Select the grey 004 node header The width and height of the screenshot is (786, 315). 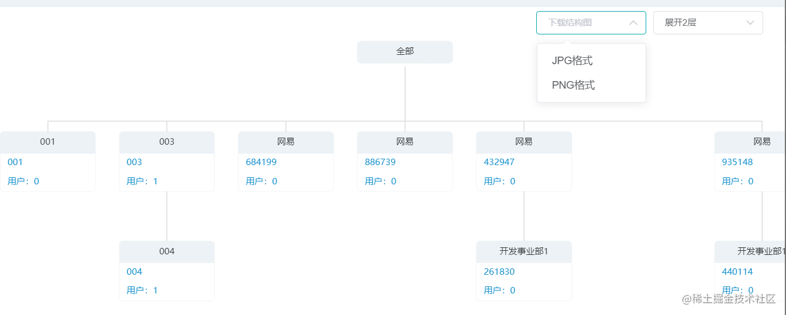coord(167,251)
